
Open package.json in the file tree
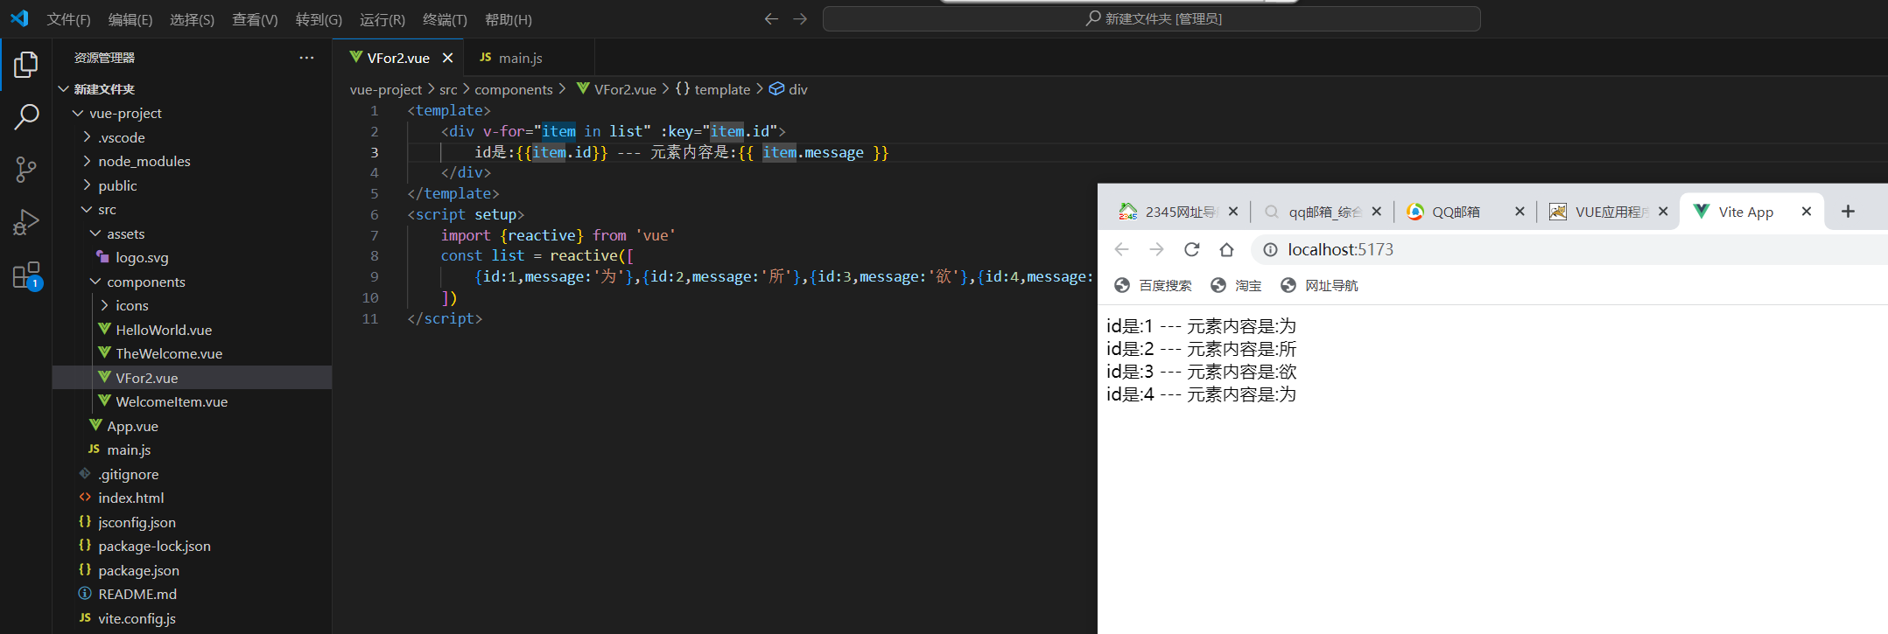[138, 570]
